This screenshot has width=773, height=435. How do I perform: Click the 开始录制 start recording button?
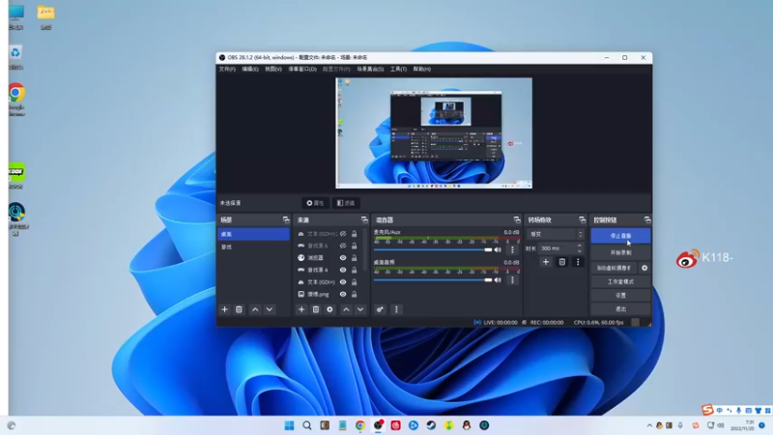620,252
